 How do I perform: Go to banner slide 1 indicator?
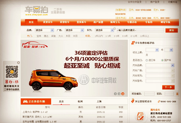(115, 94)
